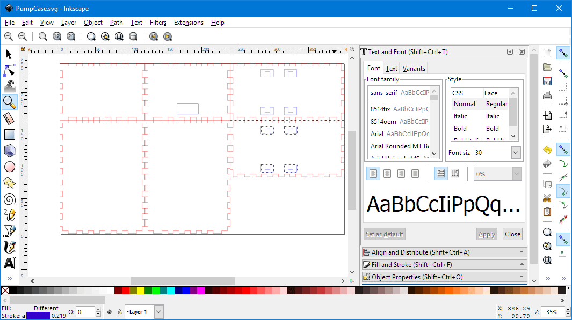
Task: Toggle right text alignment
Action: [401, 174]
